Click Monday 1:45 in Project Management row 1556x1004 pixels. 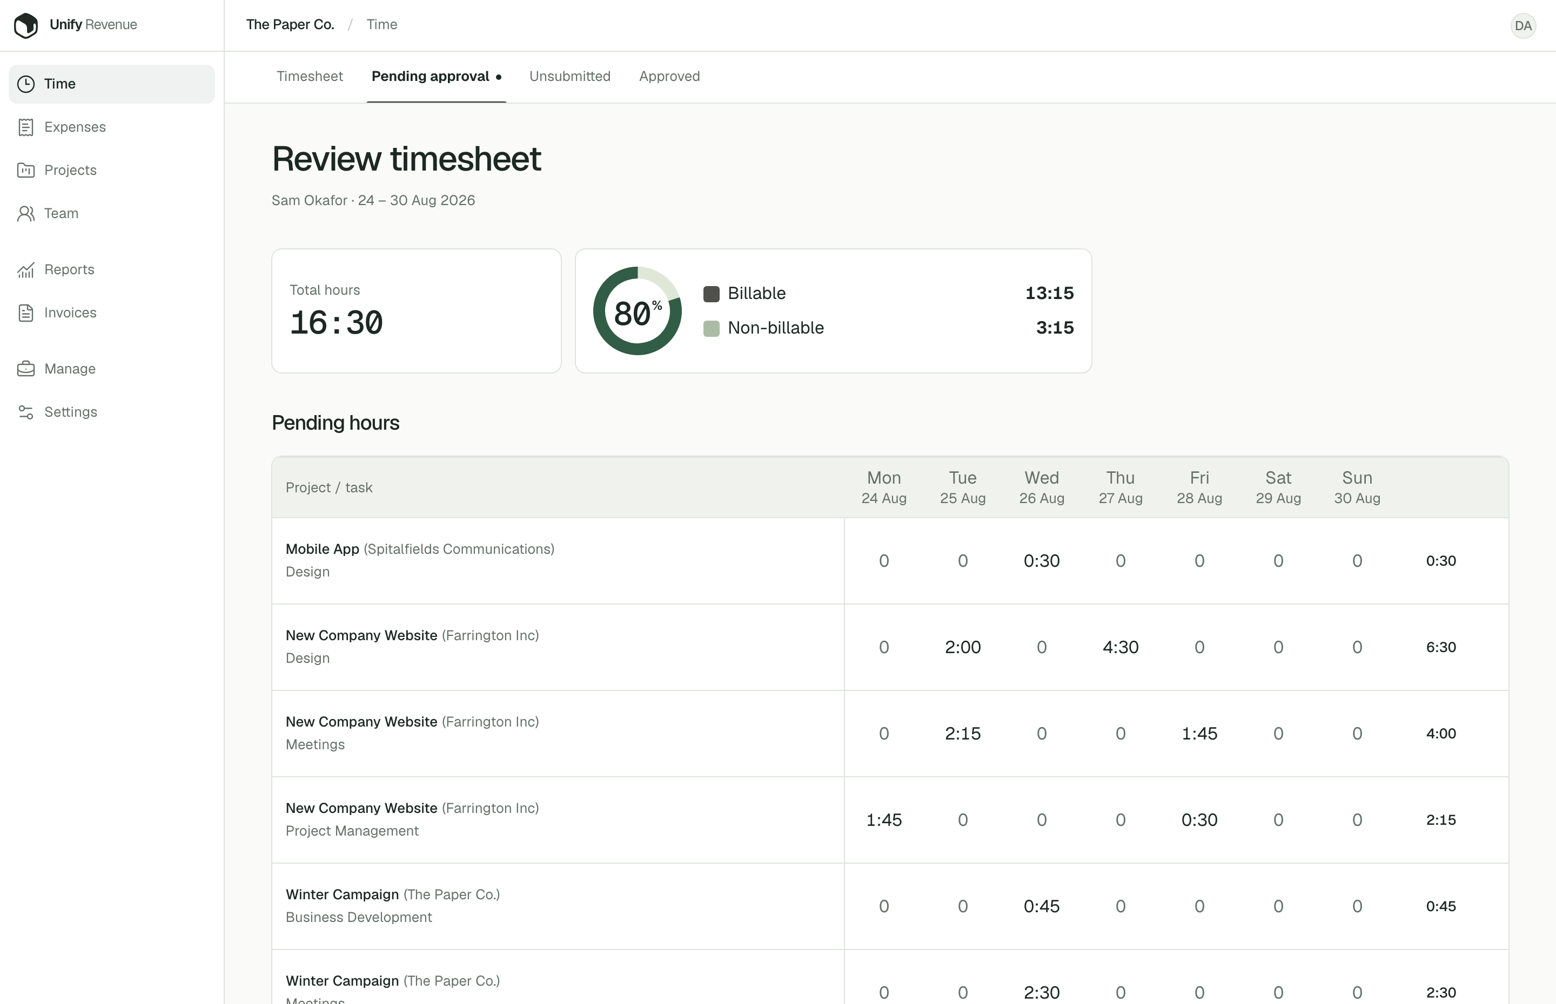pyautogui.click(x=883, y=820)
